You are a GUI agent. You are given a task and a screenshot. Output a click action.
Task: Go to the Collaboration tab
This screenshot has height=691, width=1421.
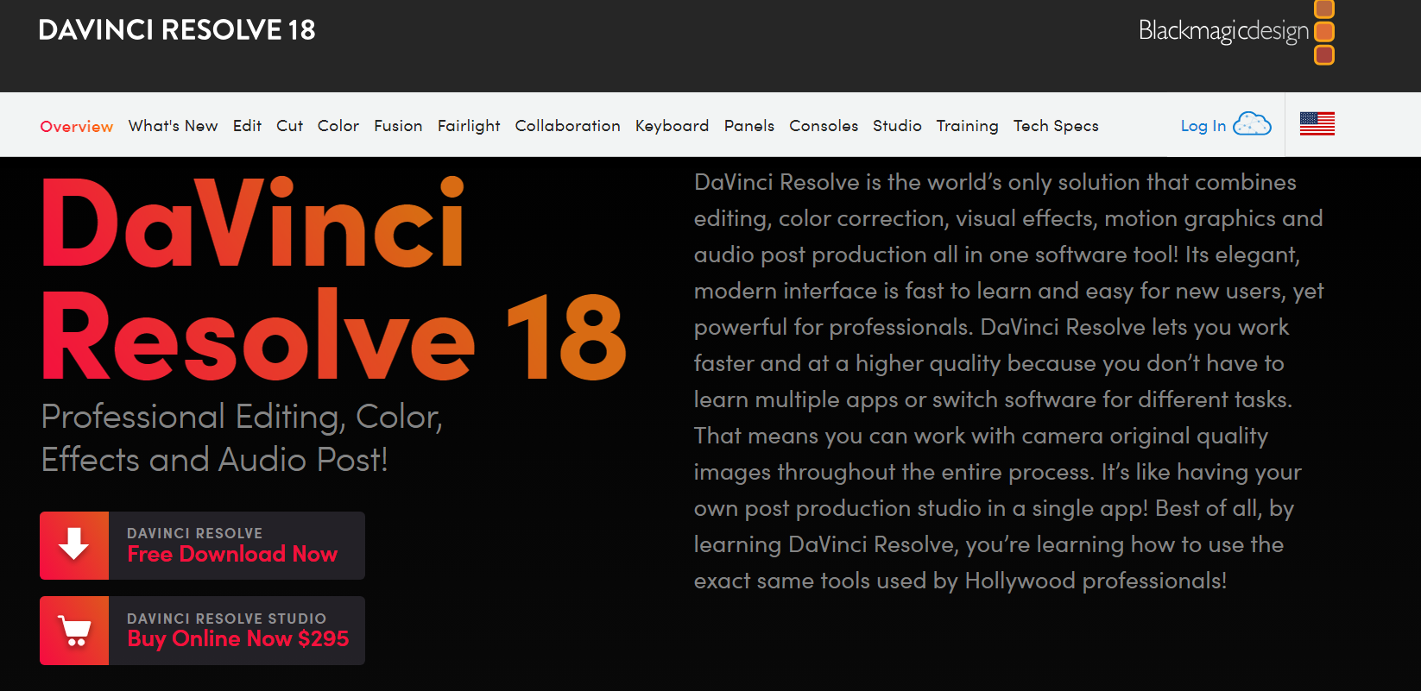[x=567, y=126]
